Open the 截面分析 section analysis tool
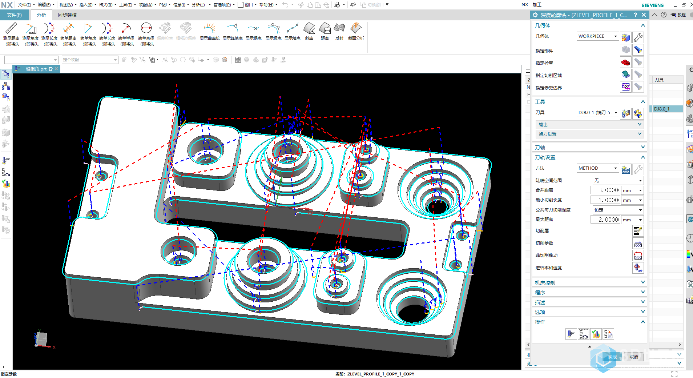693x378 pixels. (356, 31)
